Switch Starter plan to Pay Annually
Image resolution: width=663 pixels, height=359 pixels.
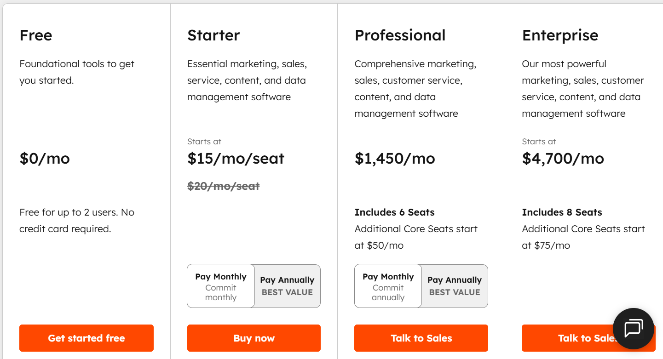click(287, 286)
